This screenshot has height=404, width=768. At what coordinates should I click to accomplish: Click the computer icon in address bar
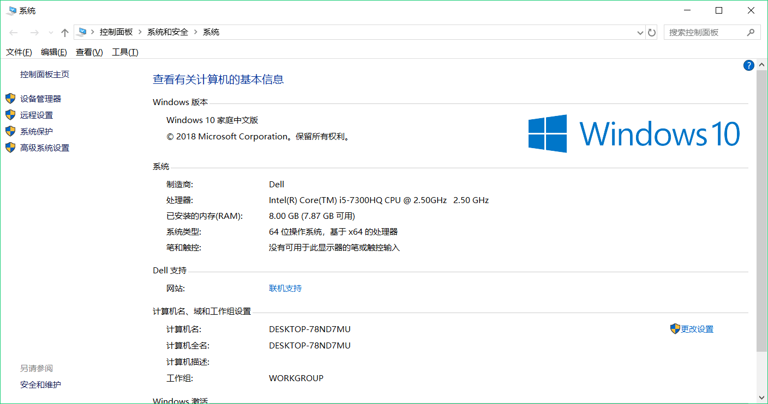[x=82, y=32]
